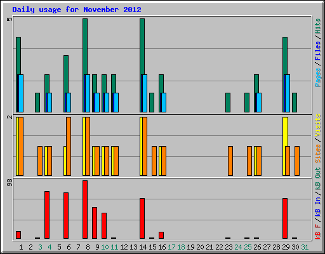The width and height of the screenshot is (325, 254).
Task: Click the day label "7" on the axis
Action: 78,247
